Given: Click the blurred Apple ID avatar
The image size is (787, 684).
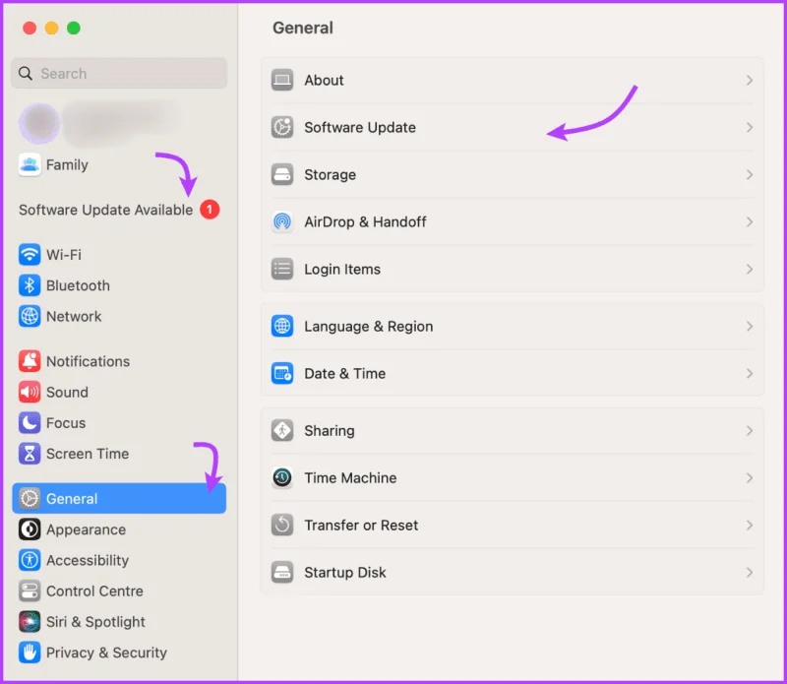Looking at the screenshot, I should point(39,123).
